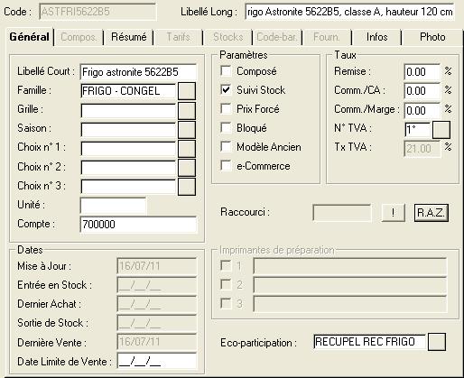464x378 pixels.
Task: Click the Compte field showing 700000
Action: click(x=138, y=225)
